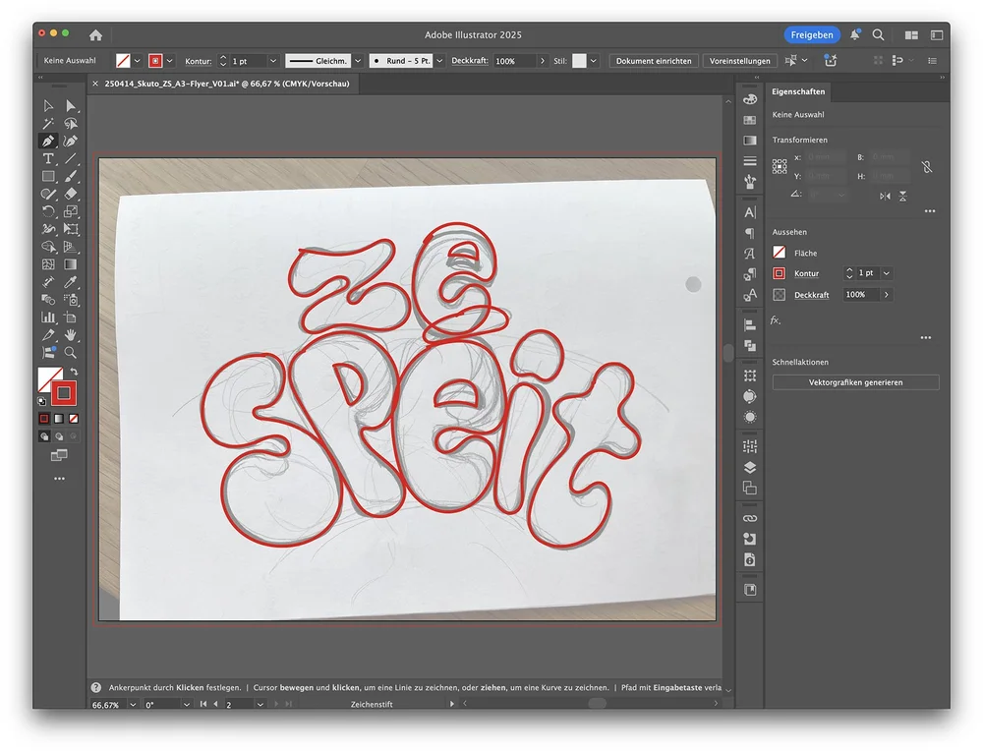Open Voreinstellungen button

tap(740, 61)
